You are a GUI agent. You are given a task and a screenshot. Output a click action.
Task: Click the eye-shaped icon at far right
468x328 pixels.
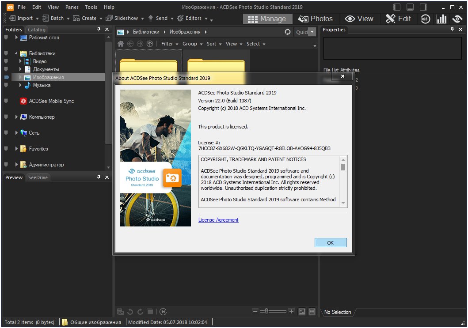(x=457, y=19)
